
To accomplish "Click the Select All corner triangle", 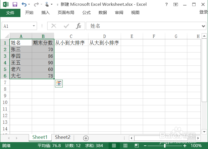I will [7, 36].
